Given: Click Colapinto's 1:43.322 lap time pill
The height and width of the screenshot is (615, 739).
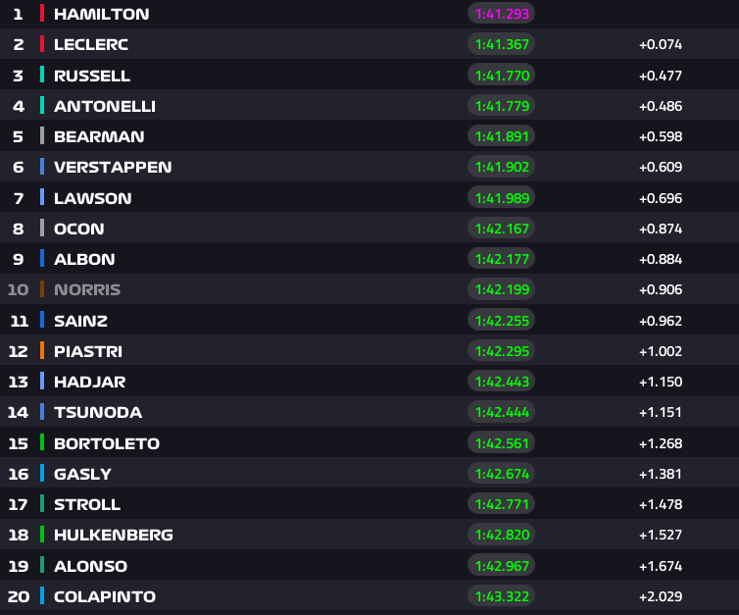Looking at the screenshot, I should pos(501,596).
